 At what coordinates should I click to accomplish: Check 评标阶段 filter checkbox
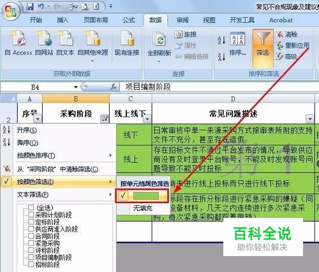tap(31, 250)
